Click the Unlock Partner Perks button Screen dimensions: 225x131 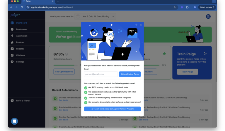click(130, 74)
